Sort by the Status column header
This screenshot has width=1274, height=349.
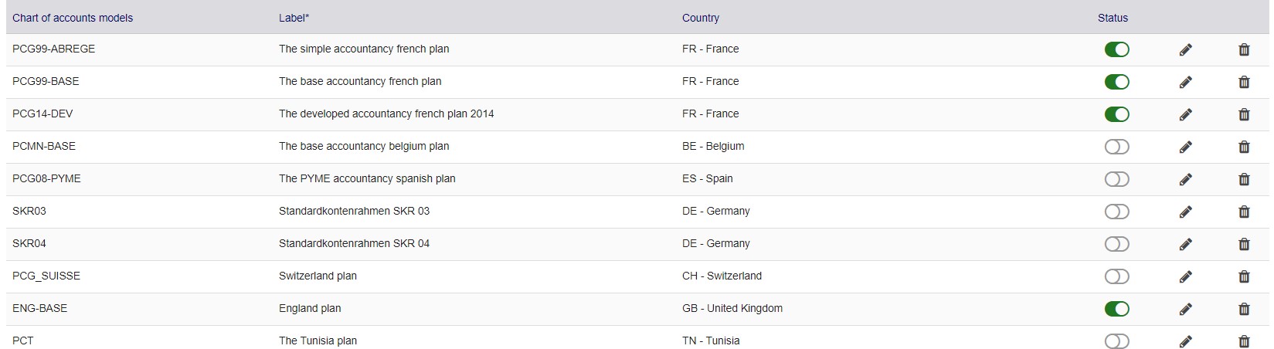pos(1113,18)
